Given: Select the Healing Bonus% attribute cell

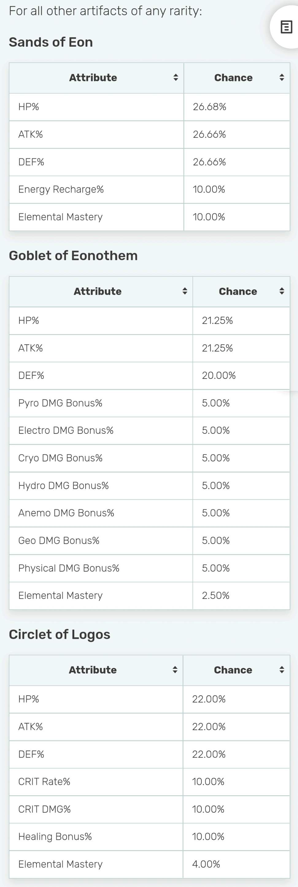Looking at the screenshot, I should (55, 836).
